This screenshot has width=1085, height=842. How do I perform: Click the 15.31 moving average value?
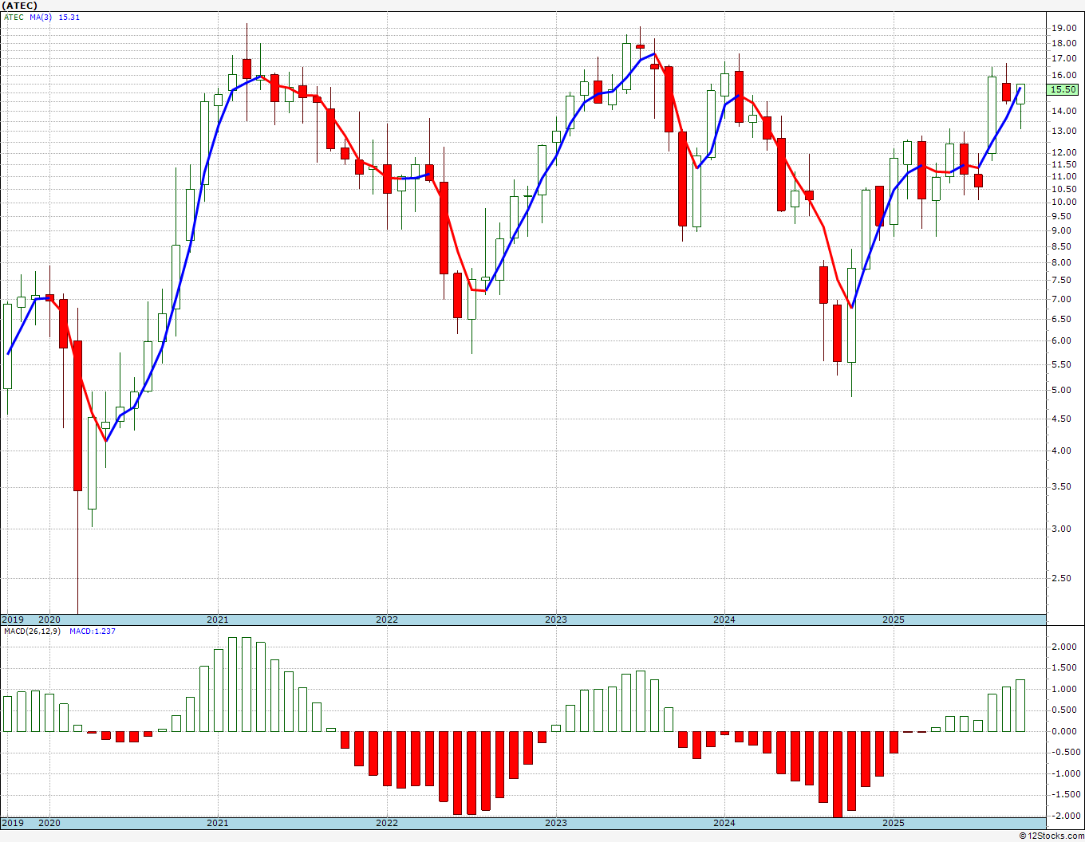pyautogui.click(x=69, y=17)
